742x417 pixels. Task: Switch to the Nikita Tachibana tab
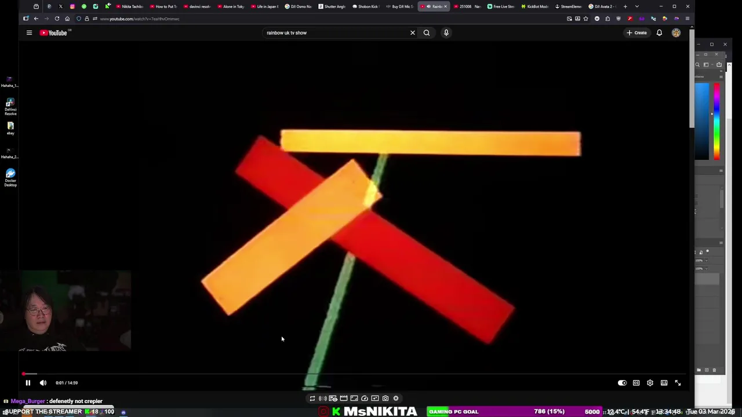click(130, 6)
